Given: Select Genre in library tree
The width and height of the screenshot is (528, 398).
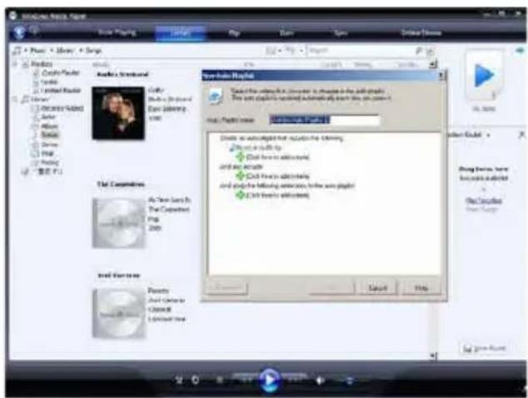Looking at the screenshot, I should (x=49, y=145).
